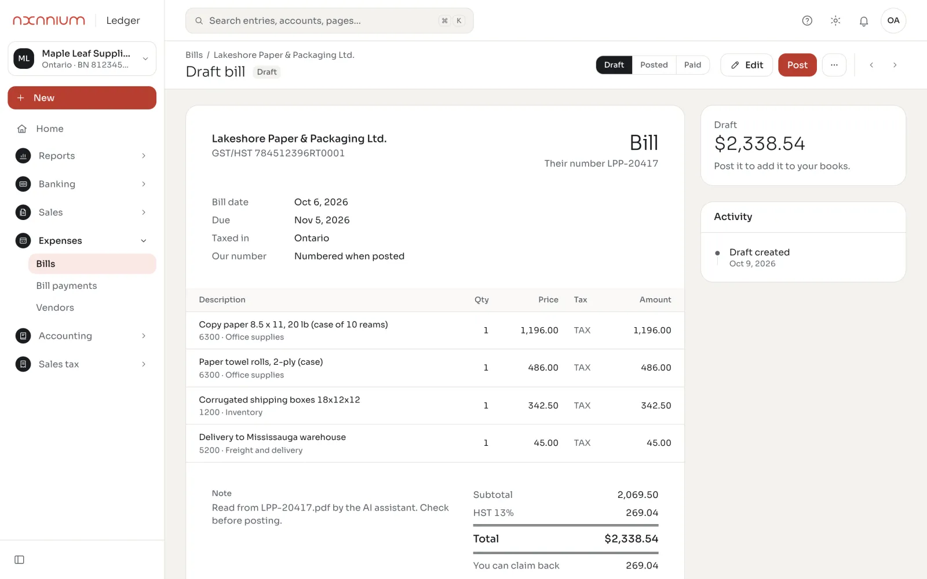The width and height of the screenshot is (927, 579).
Task: Select the Posted status tab
Action: [654, 65]
